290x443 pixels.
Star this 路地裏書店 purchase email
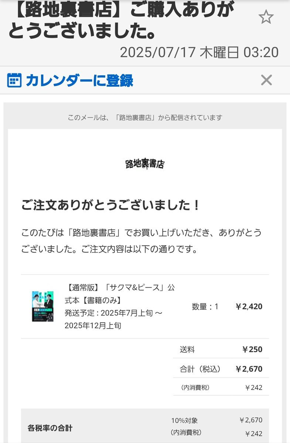(266, 17)
